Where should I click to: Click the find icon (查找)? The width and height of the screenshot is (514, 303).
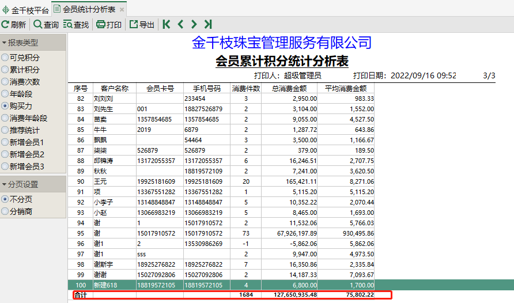coord(67,24)
